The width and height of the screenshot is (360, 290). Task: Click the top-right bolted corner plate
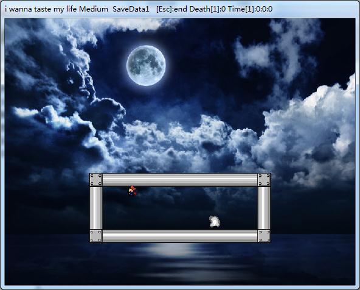pyautogui.click(x=265, y=180)
